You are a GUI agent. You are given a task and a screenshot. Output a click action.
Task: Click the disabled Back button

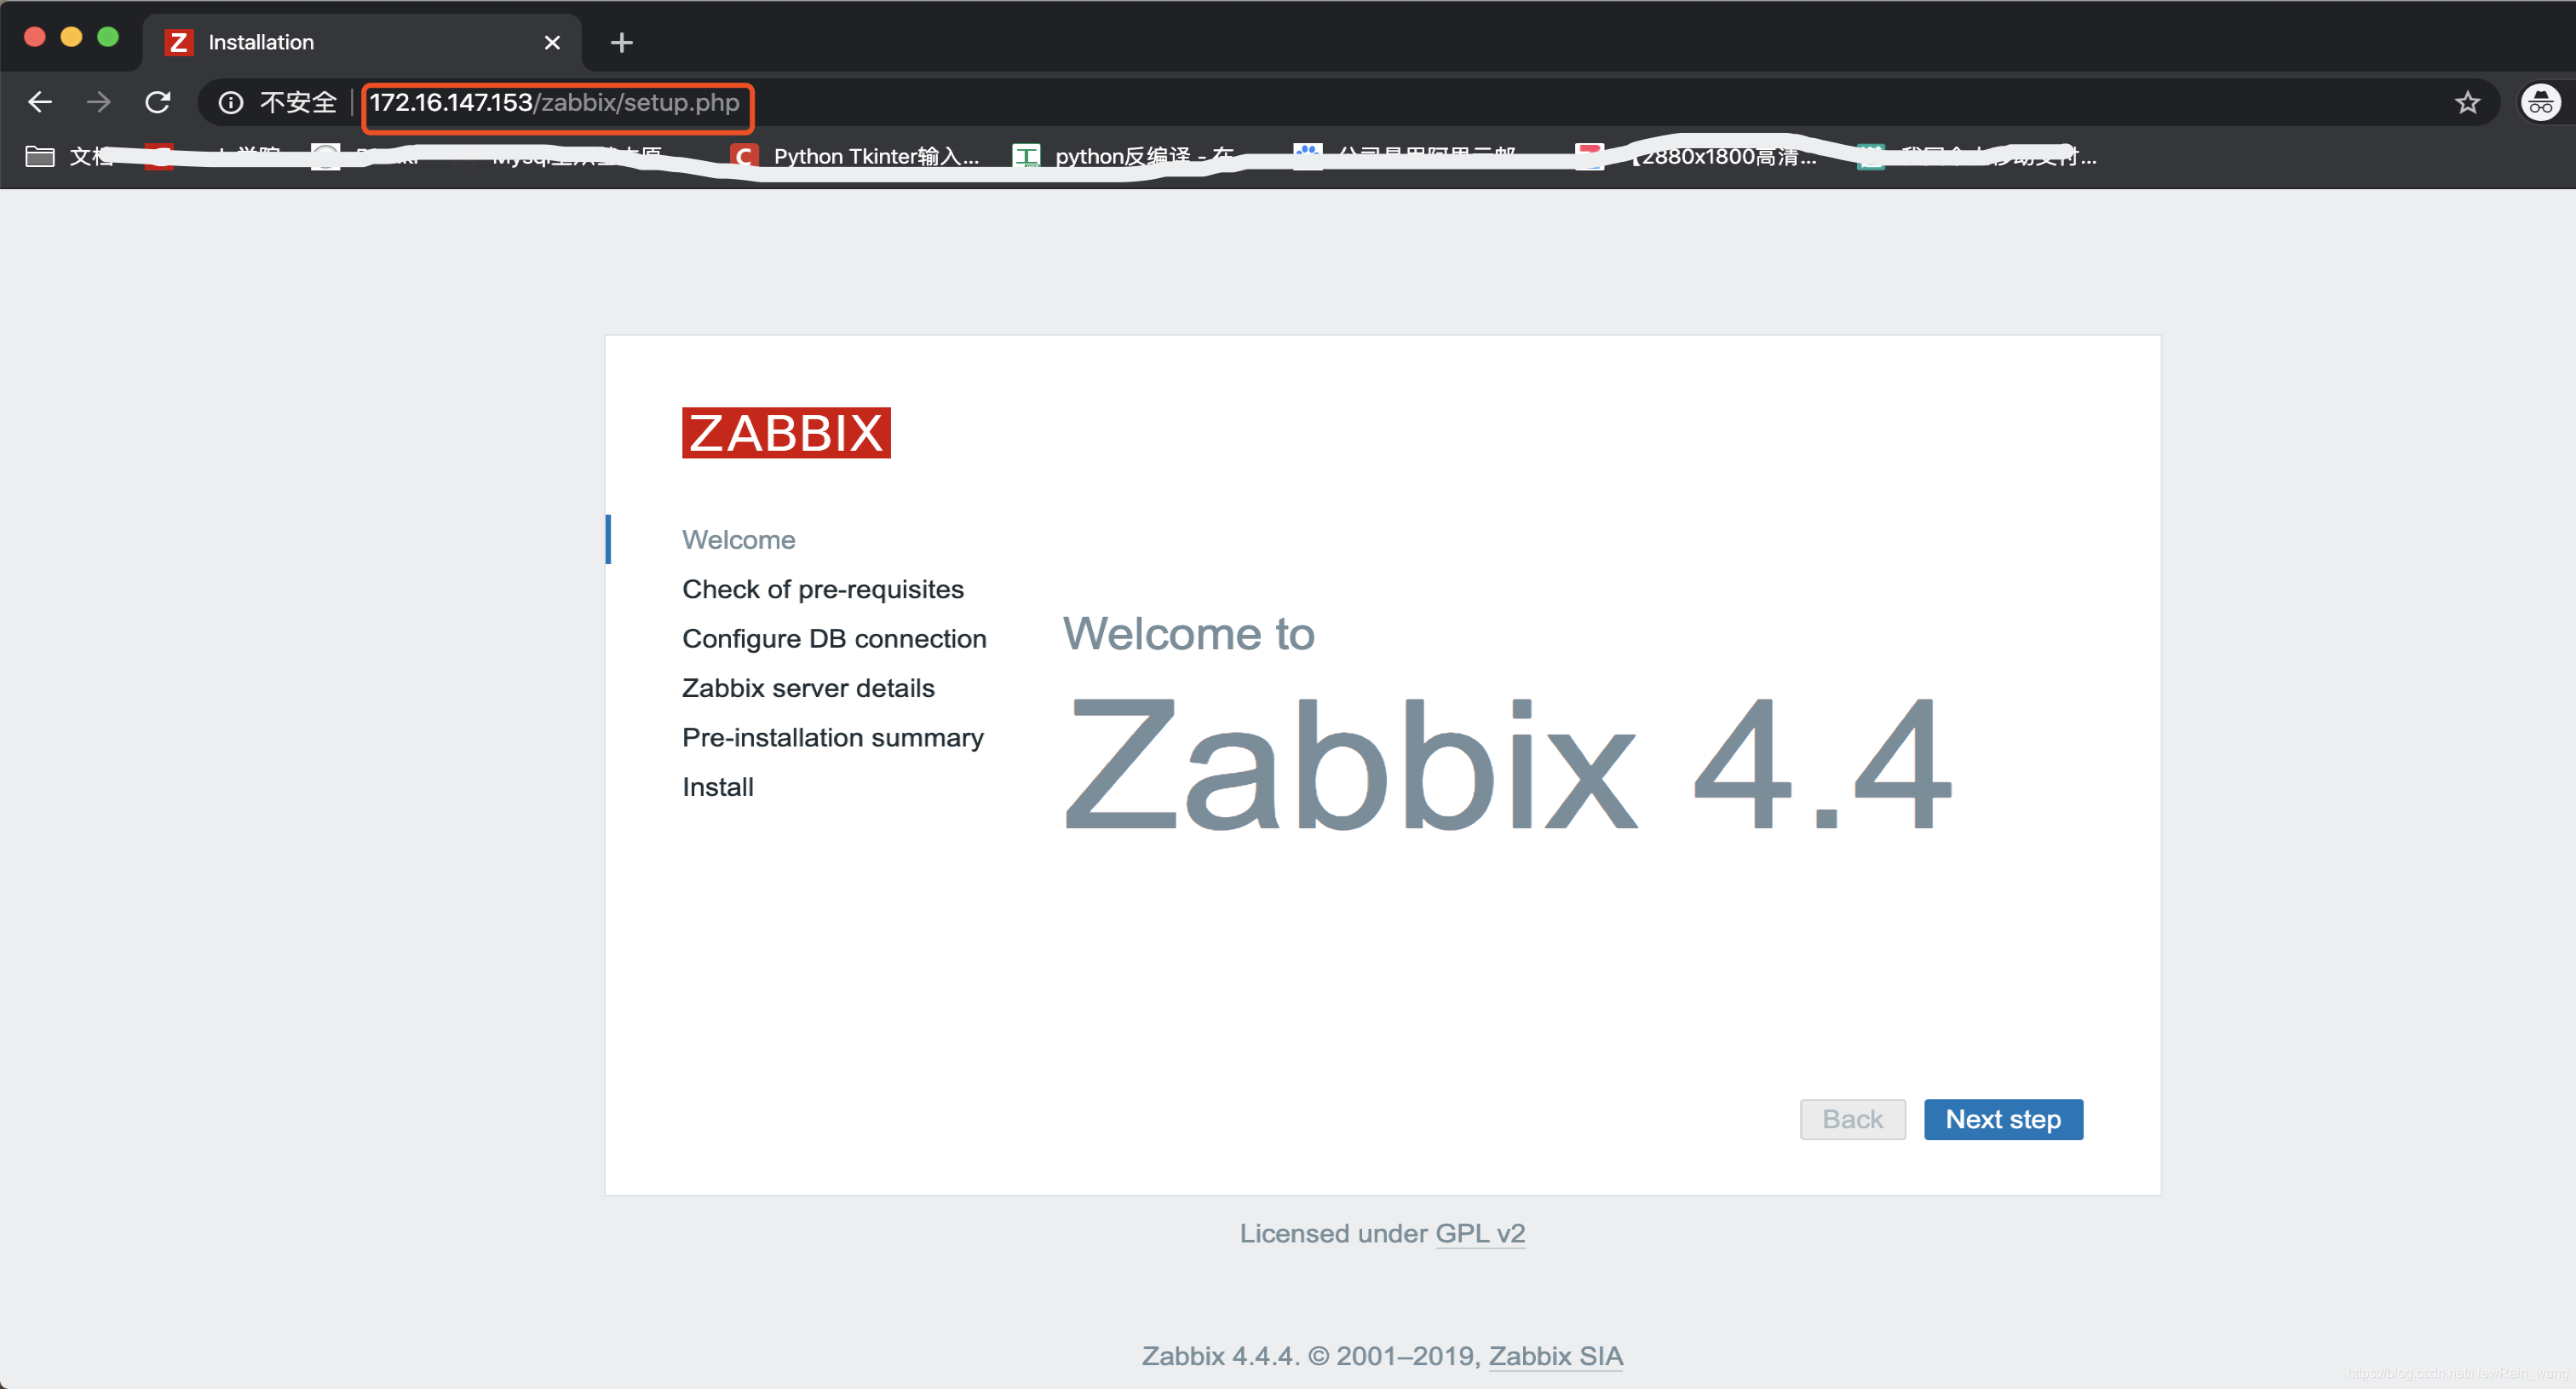1852,1119
